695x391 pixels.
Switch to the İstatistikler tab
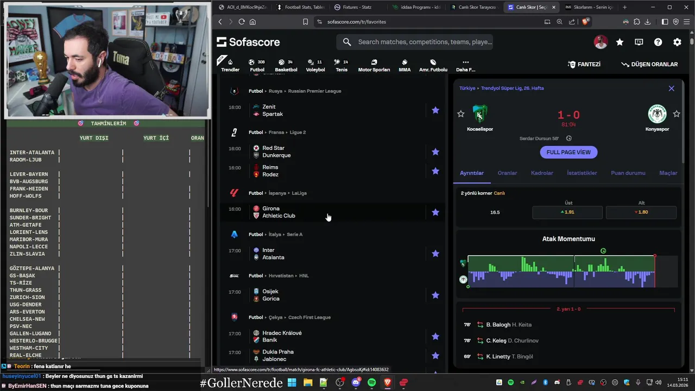pyautogui.click(x=582, y=173)
